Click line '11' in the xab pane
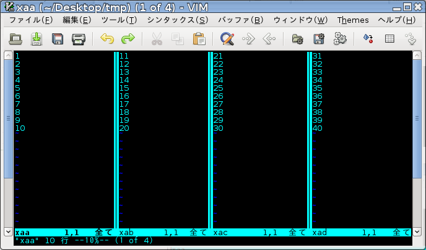 pos(124,56)
